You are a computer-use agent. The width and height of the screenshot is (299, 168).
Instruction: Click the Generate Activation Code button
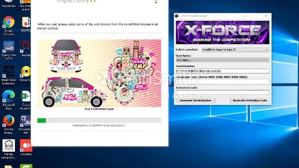pos(250,100)
